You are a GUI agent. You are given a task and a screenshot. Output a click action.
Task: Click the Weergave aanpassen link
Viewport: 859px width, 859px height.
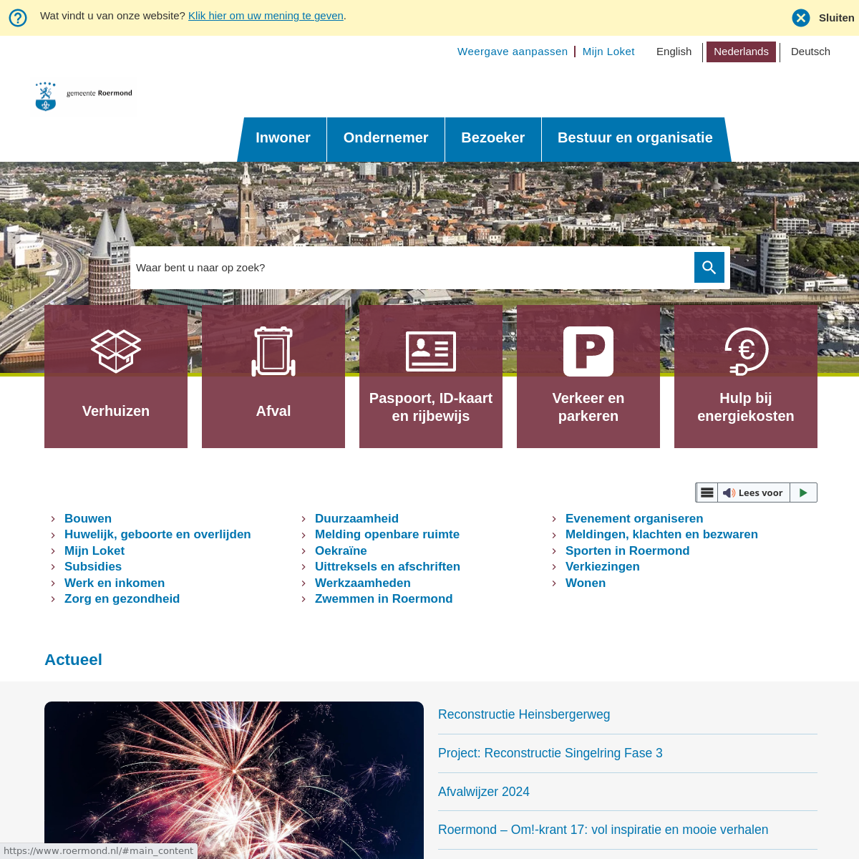[513, 52]
